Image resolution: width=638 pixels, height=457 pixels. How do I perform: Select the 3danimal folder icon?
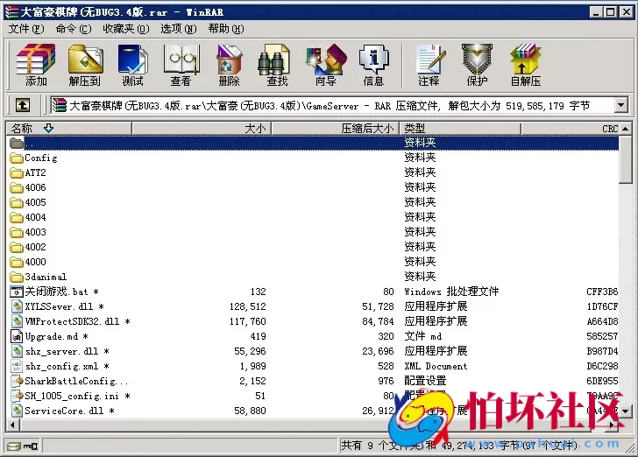(17, 277)
